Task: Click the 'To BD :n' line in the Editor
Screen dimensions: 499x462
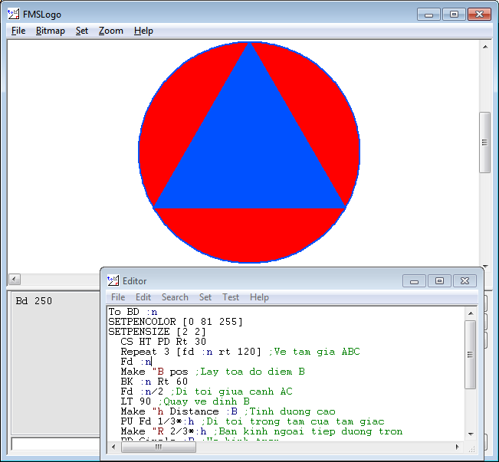Action: (x=133, y=312)
